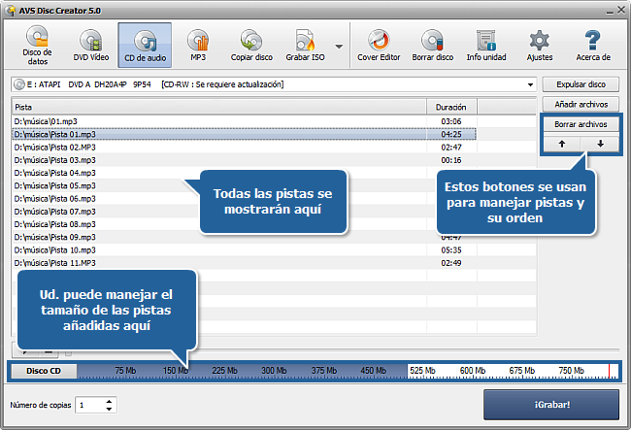
Task: Move the selected track down
Action: (600, 144)
